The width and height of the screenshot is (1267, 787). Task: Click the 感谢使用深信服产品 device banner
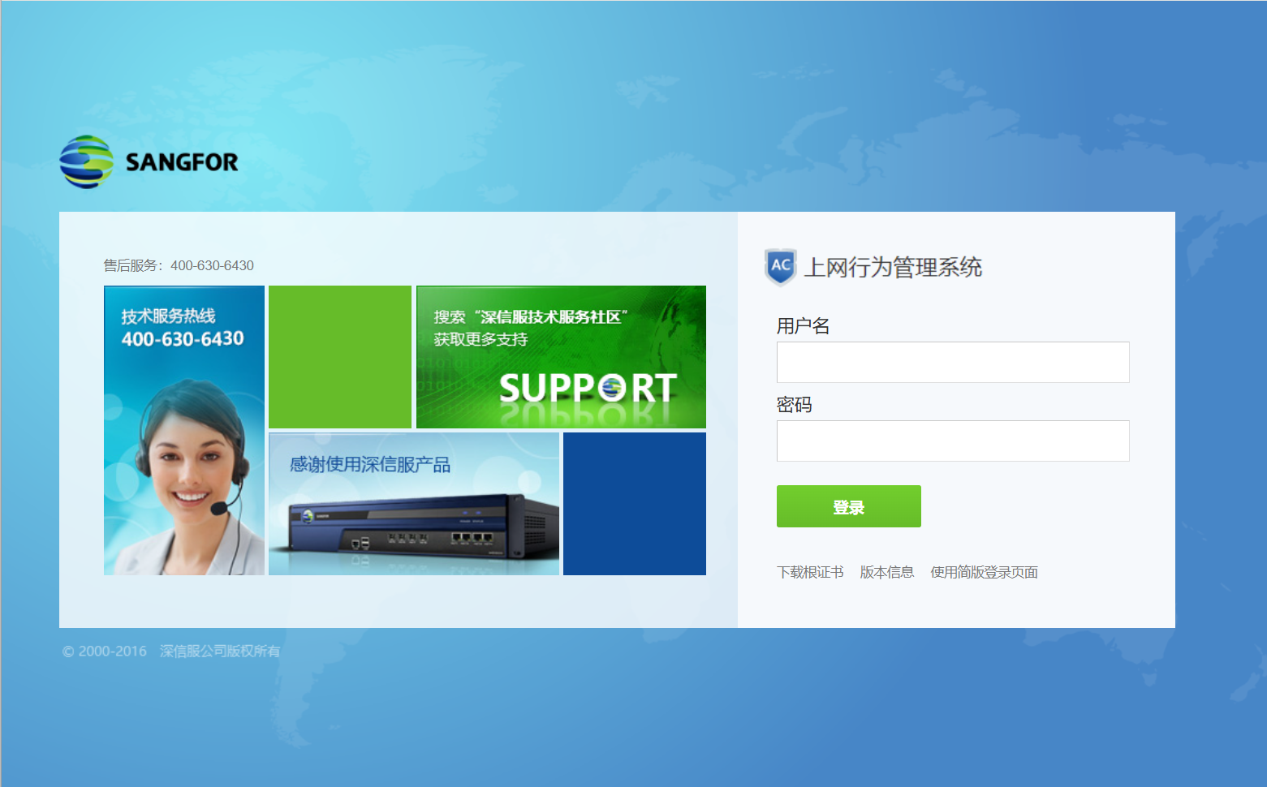[x=414, y=504]
